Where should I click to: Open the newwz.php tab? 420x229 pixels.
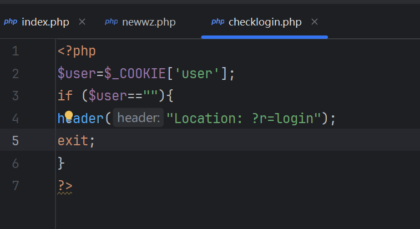[148, 22]
